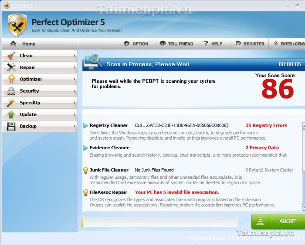Open the Optimizer menu

[x=40, y=79]
